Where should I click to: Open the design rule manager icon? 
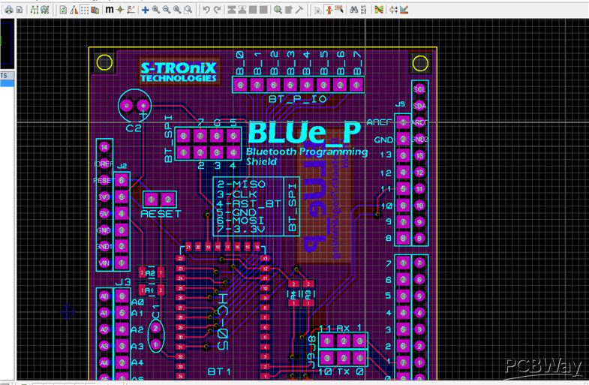(404, 10)
